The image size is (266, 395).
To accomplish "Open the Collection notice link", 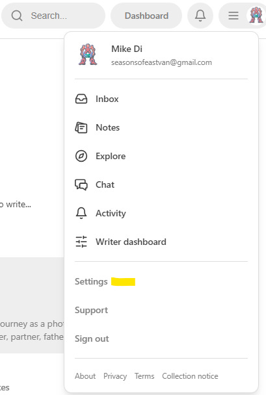I will [190, 376].
